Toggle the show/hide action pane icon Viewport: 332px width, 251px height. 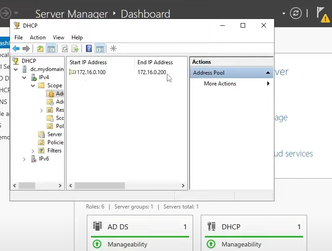[x=100, y=49]
